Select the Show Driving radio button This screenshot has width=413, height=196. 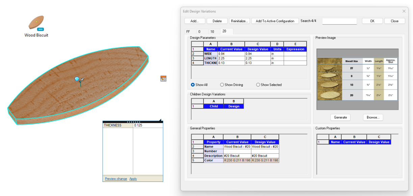[231, 85]
